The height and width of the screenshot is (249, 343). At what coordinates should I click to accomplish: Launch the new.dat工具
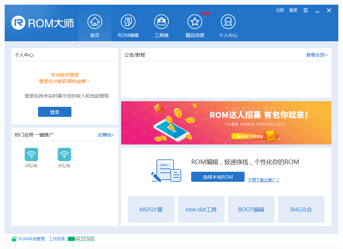201,209
